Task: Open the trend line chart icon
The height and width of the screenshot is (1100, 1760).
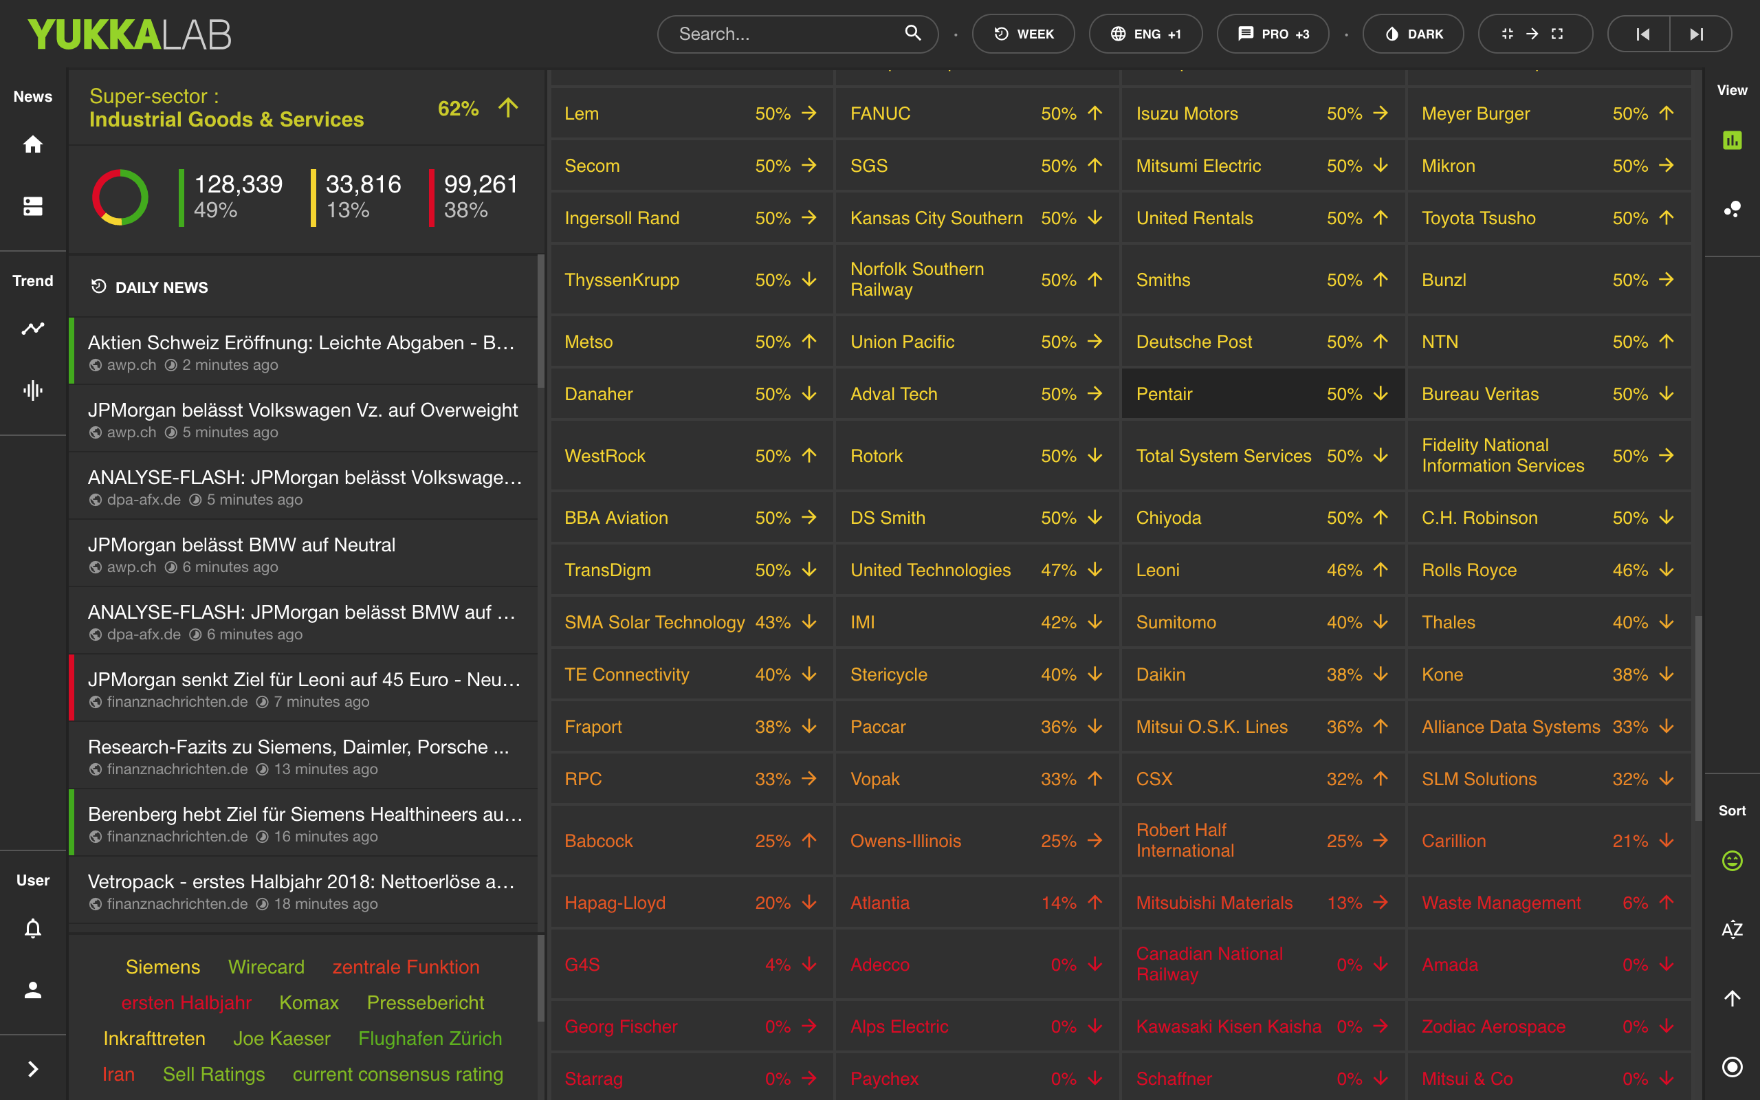Action: 33,328
